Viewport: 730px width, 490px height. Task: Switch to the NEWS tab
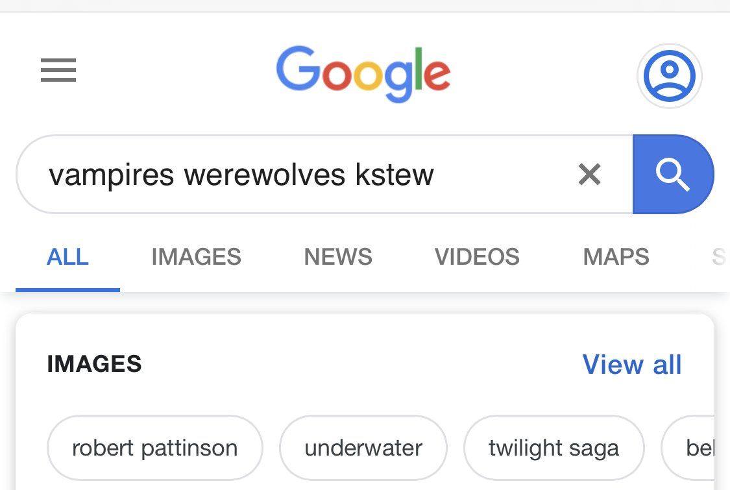338,257
